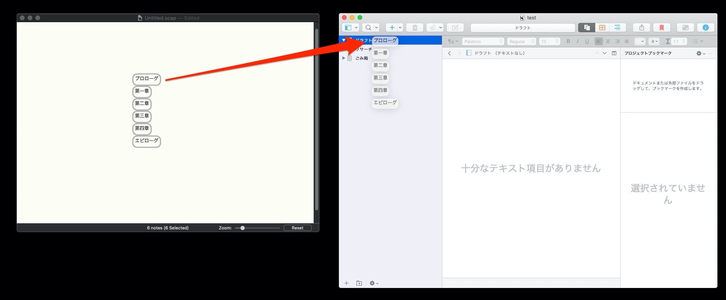The height and width of the screenshot is (300, 726).
Task: Switch to Corkboard view mode
Action: (602, 28)
